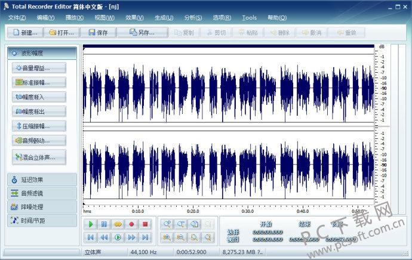The image size is (412, 260).
Task: Open the 视图(W) menu
Action: 104,17
